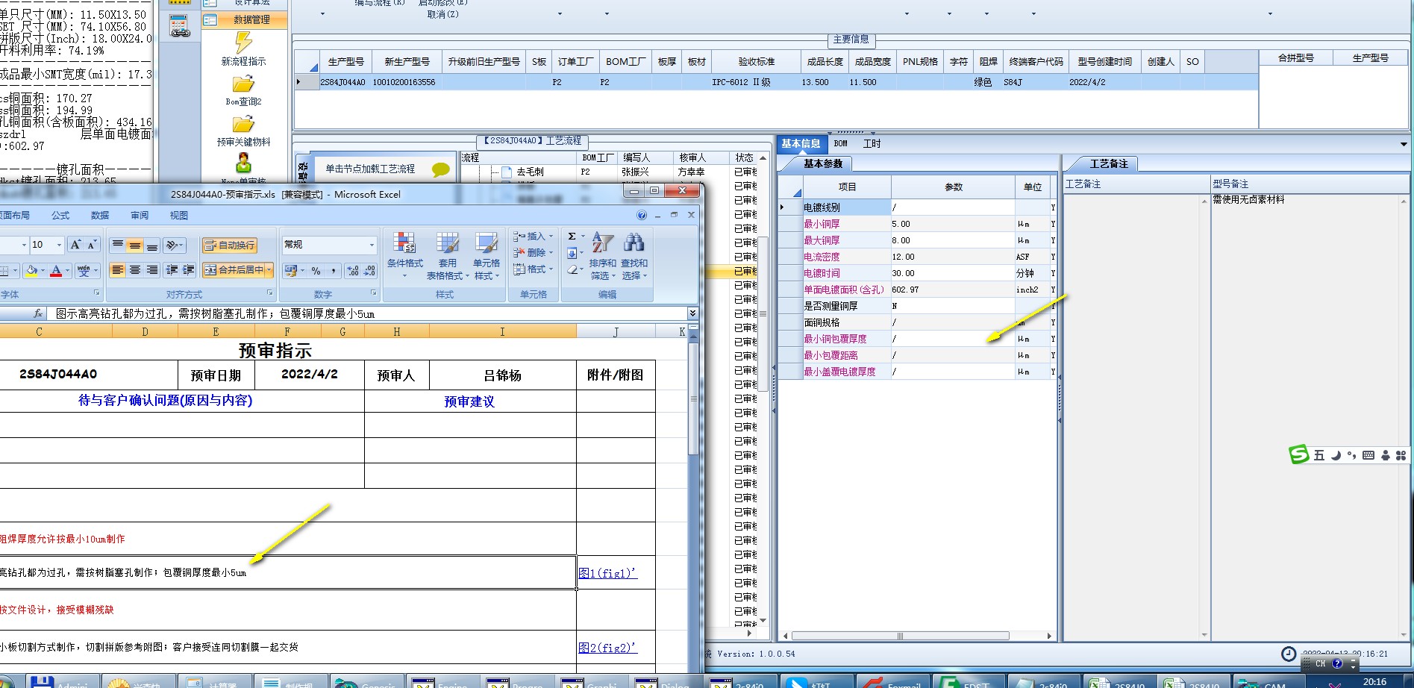Apply accounting number format
This screenshot has height=688, width=1414.
tap(291, 270)
